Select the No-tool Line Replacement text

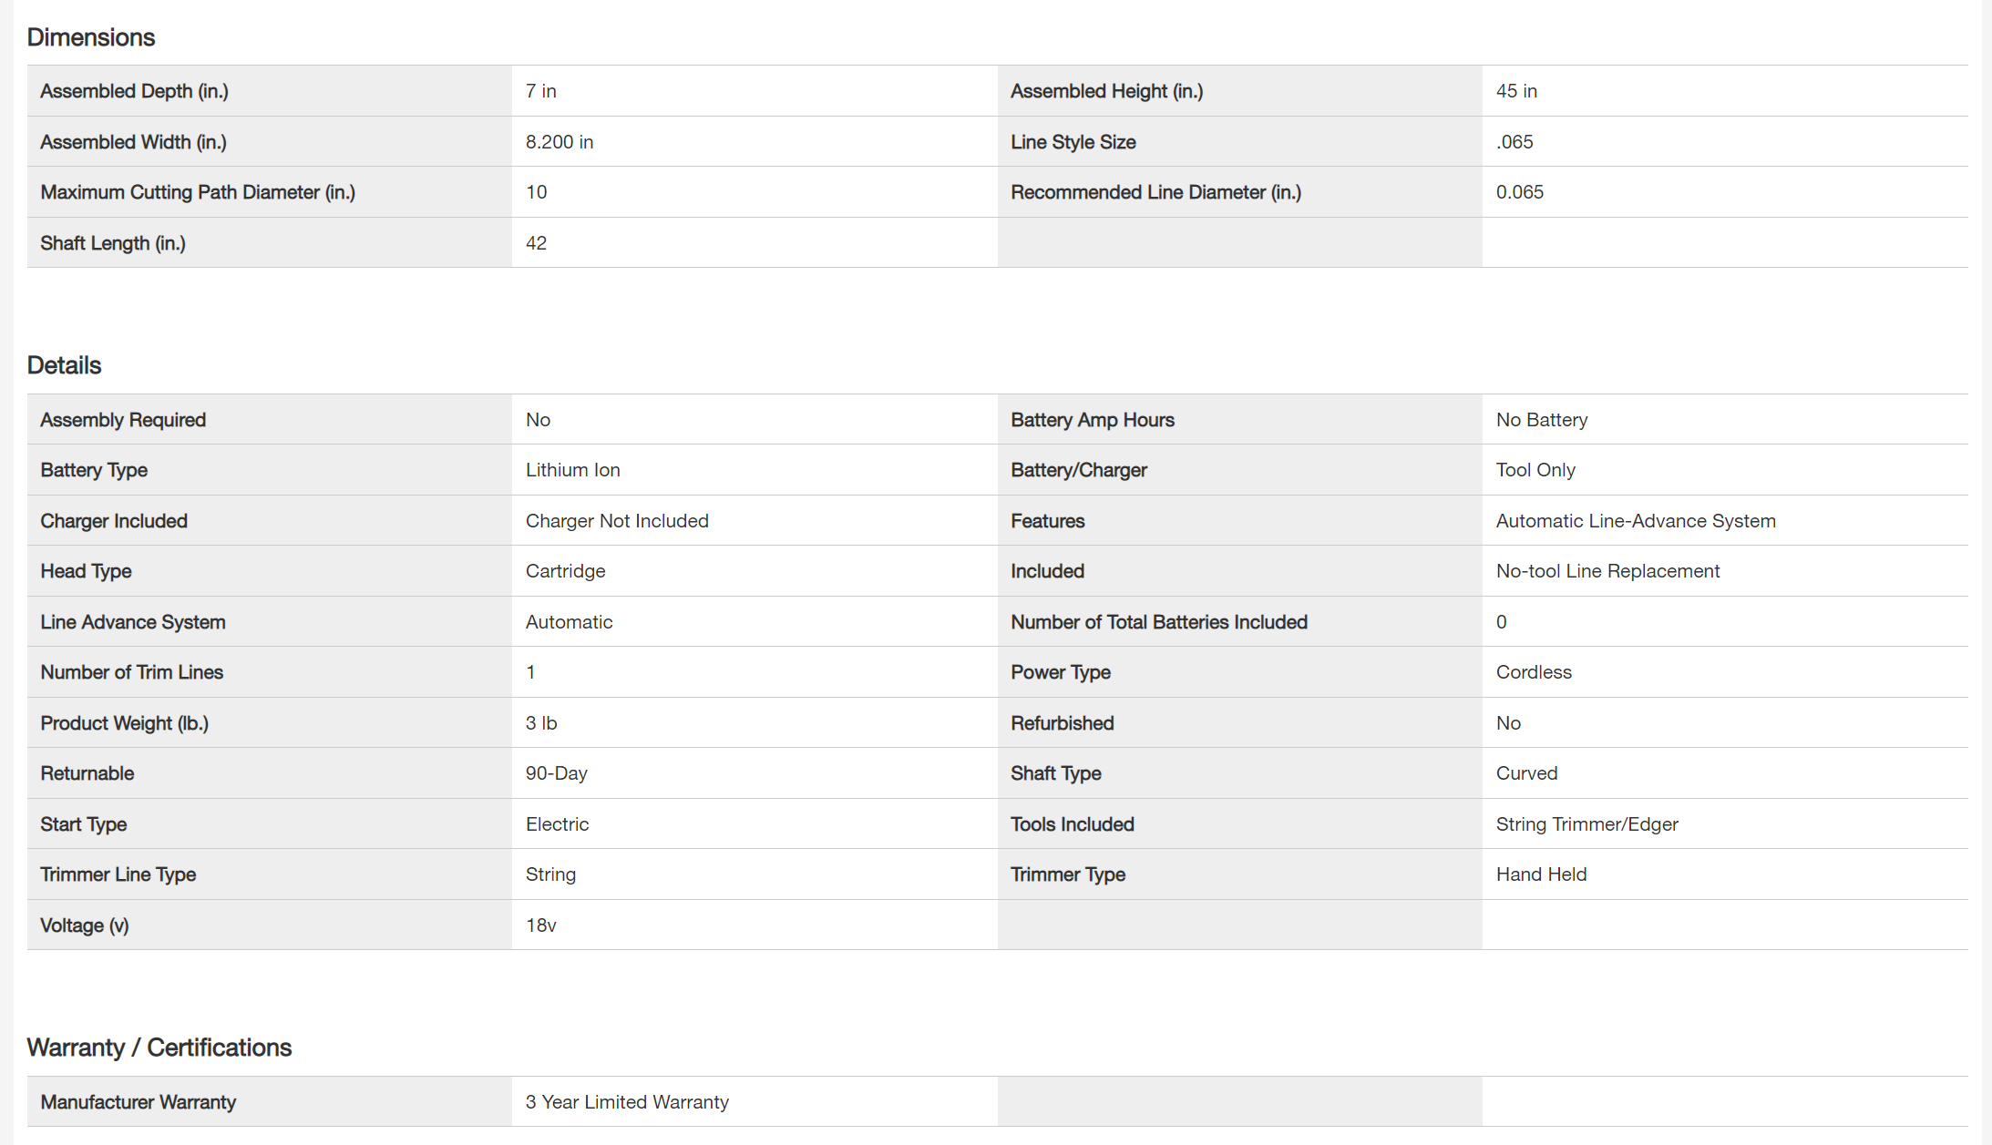click(1607, 571)
